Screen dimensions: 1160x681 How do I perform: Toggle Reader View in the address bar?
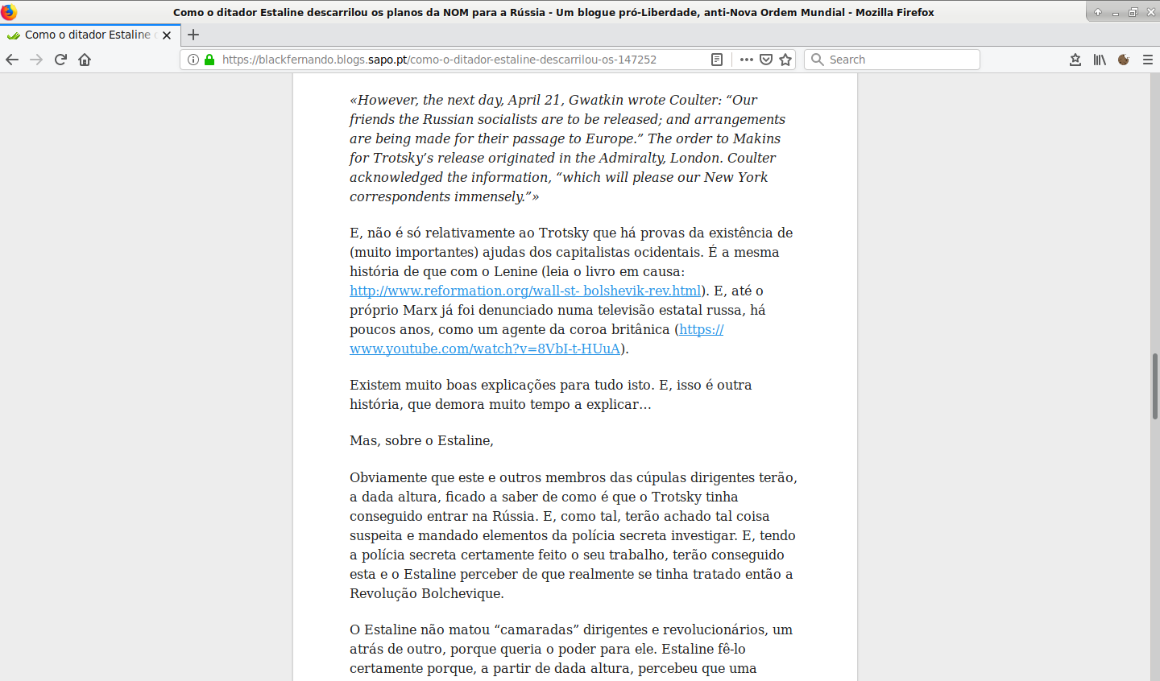tap(717, 60)
